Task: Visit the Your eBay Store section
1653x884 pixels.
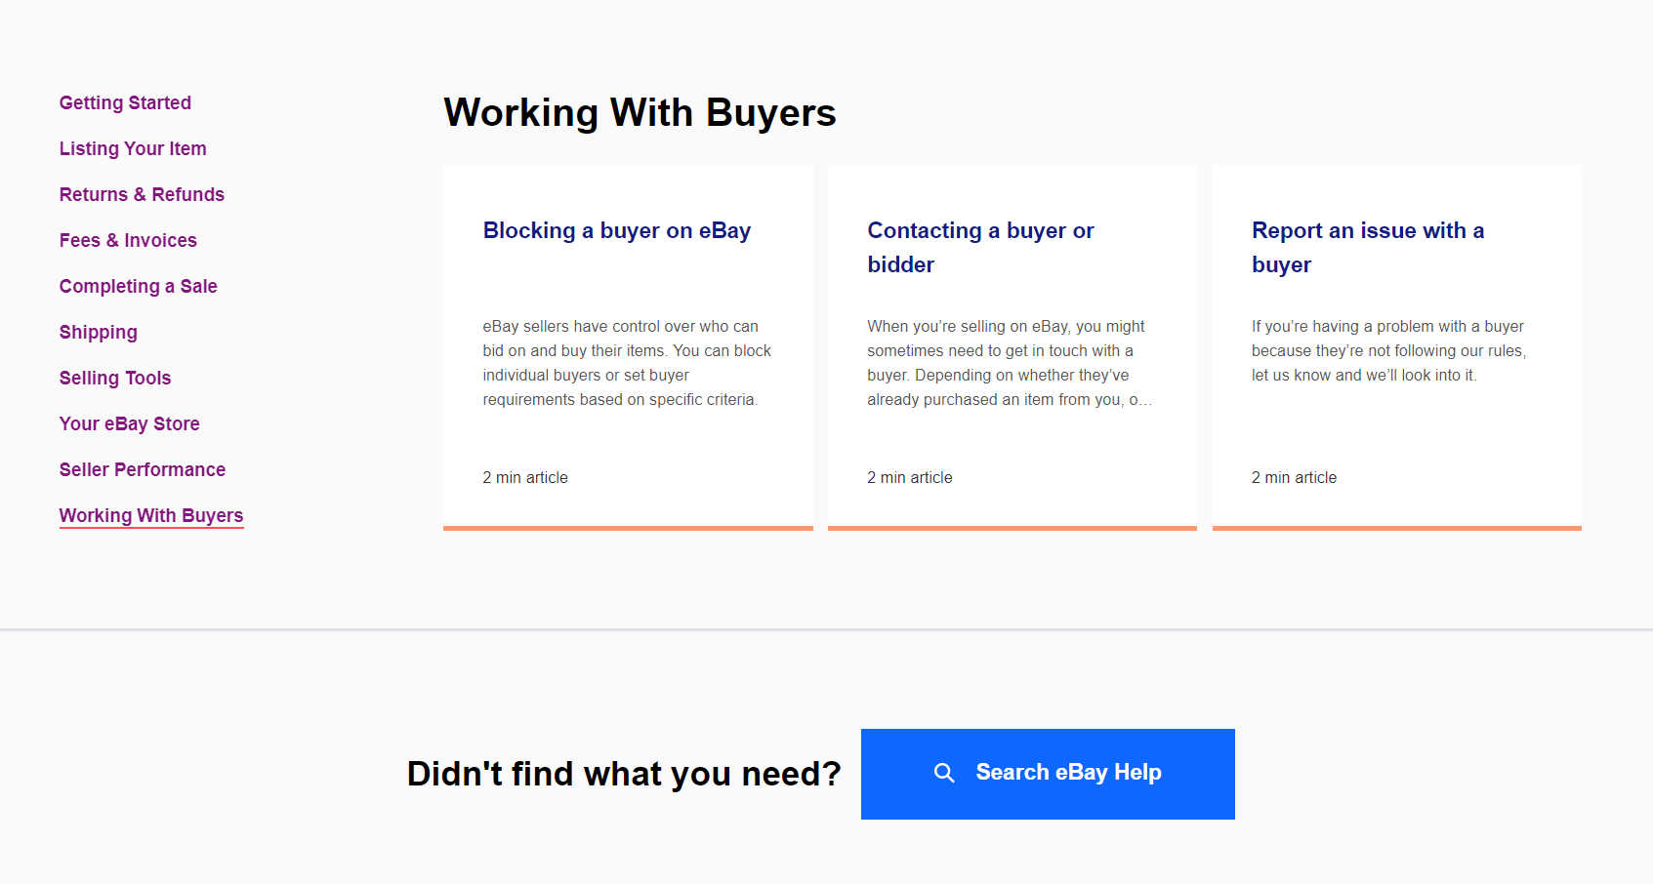Action: (x=129, y=423)
